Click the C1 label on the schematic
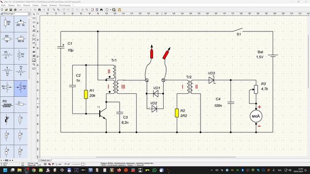310x174 pixels. pyautogui.click(x=70, y=43)
